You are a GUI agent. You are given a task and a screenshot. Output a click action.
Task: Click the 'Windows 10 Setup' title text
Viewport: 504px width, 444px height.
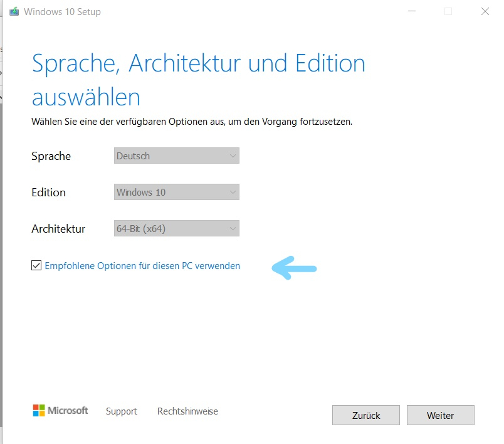[62, 12]
